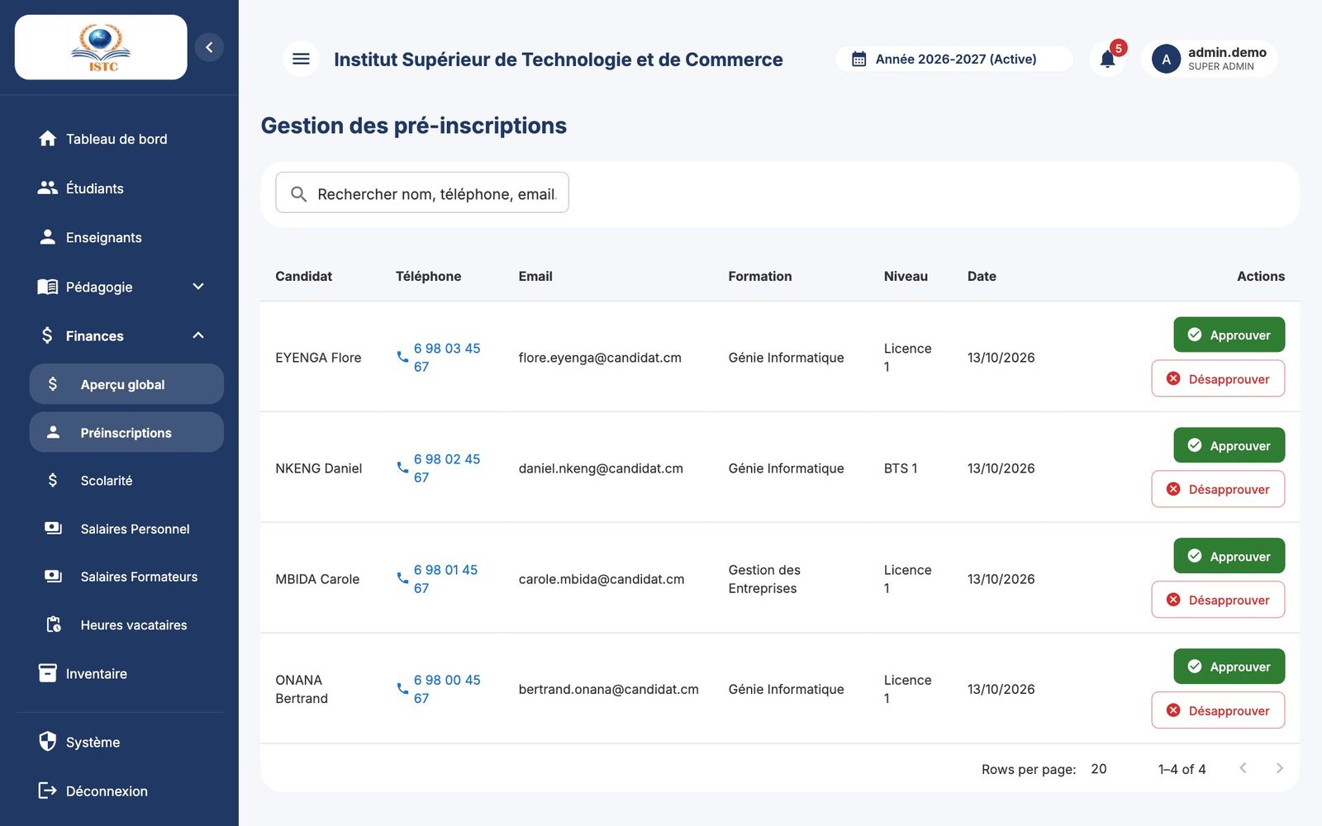Click the Enseignants person icon
Image resolution: width=1322 pixels, height=826 pixels.
(48, 237)
